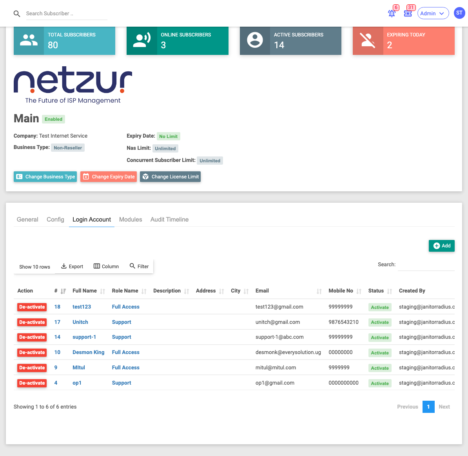De-activate the op1 account
The height and width of the screenshot is (456, 468).
pyautogui.click(x=32, y=383)
